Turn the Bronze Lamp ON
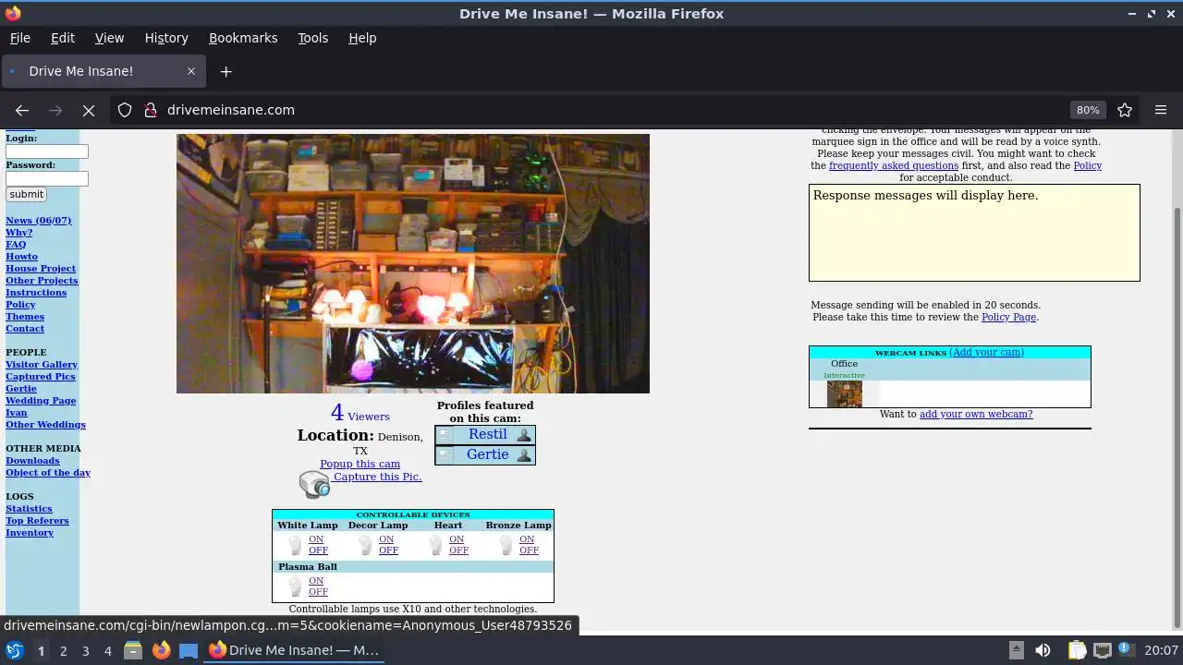 527,539
